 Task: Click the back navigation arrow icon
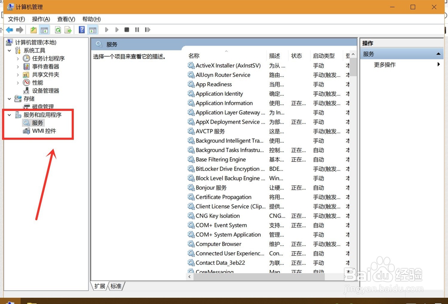9,30
